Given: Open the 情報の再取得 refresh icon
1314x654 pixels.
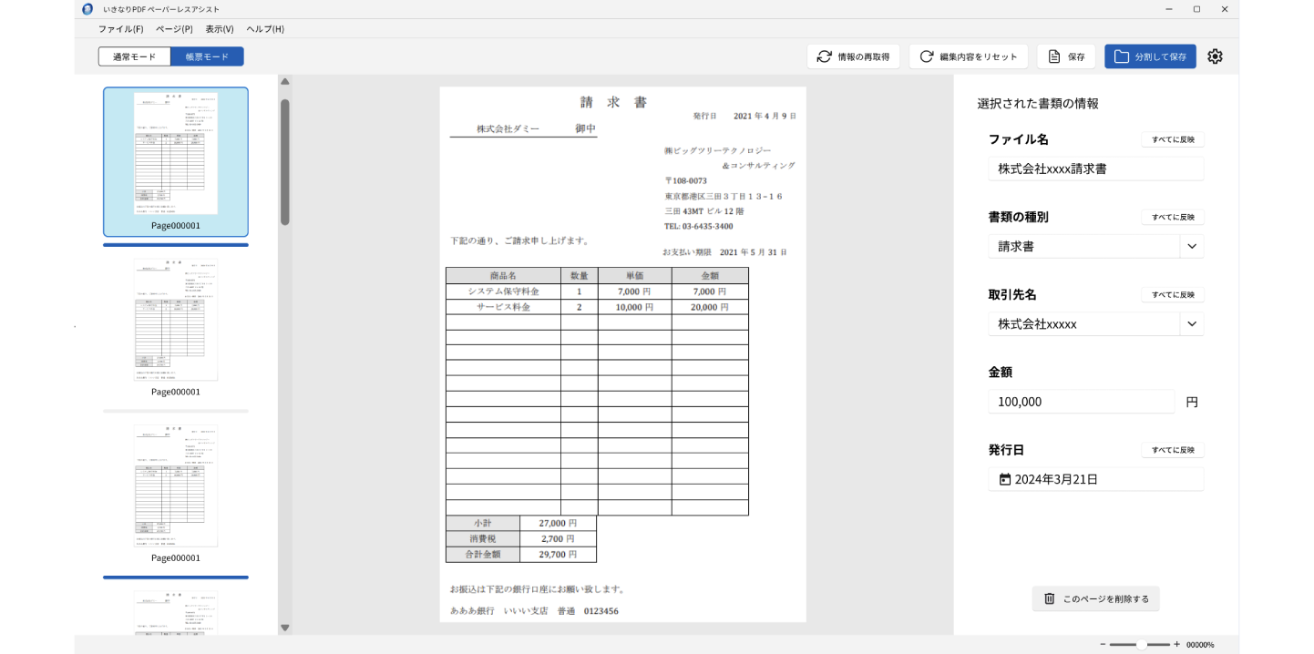Looking at the screenshot, I should (823, 56).
